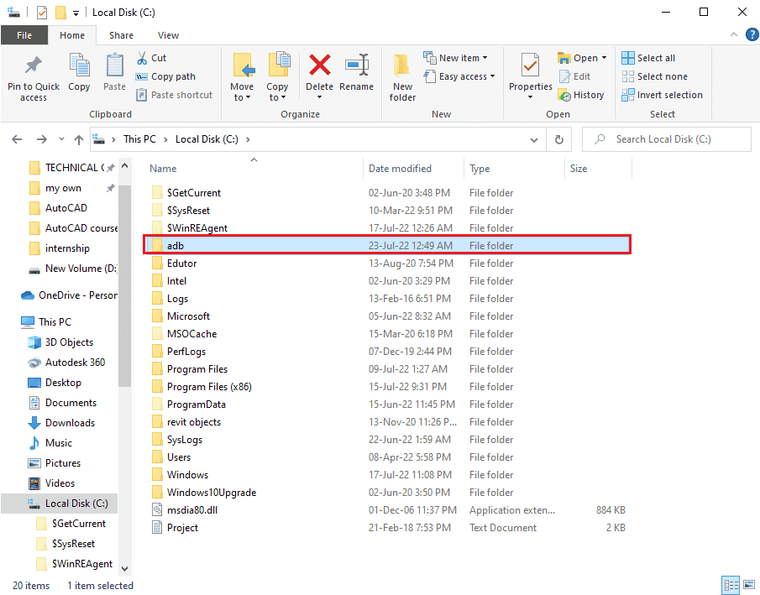The width and height of the screenshot is (760, 595).
Task: Open the File menu tab
Action: coord(24,35)
